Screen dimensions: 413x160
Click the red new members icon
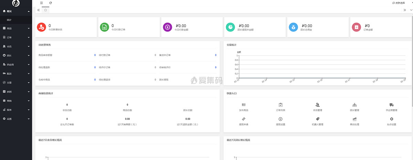[x=41, y=27]
